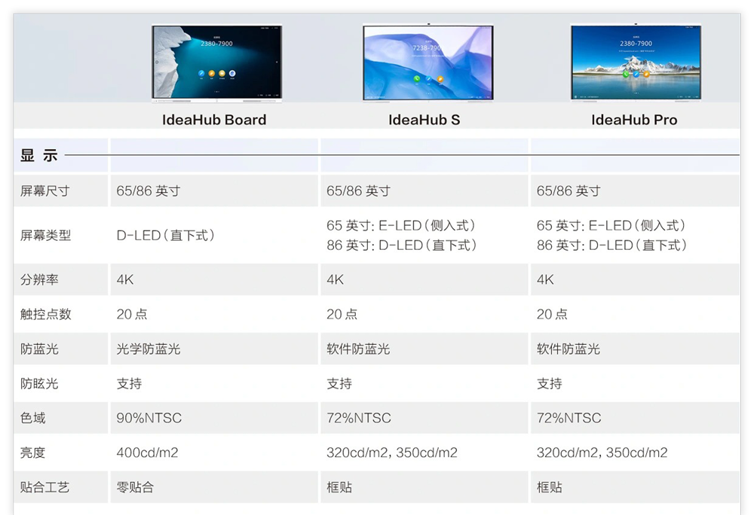This screenshot has height=515, width=754.
Task: Select 72%NTSC in the IdeaHub Pro column
Action: point(569,418)
